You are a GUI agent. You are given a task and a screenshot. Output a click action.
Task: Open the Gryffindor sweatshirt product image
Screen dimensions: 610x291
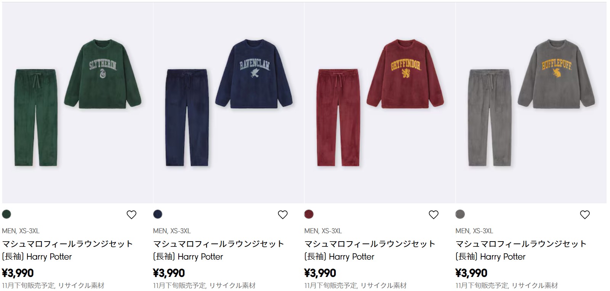[x=405, y=74]
